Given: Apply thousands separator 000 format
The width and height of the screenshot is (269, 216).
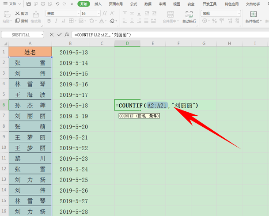Looking at the screenshot, I should (x=222, y=21).
